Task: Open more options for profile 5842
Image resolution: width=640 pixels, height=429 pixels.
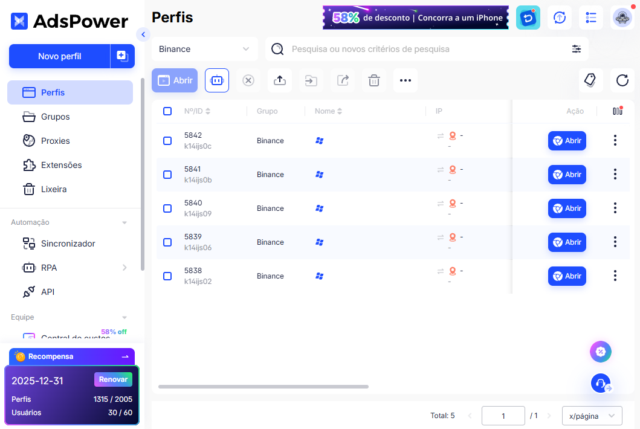Action: (615, 140)
